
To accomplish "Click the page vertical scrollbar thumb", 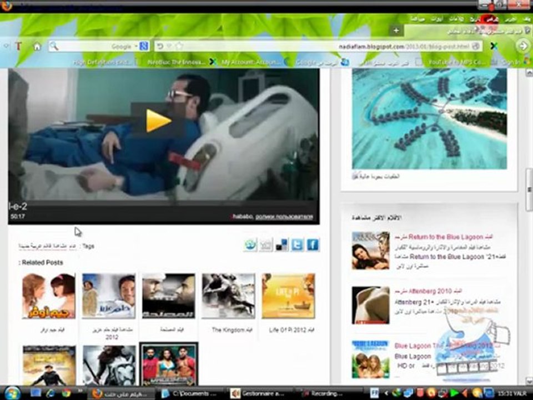I will coord(529,189).
